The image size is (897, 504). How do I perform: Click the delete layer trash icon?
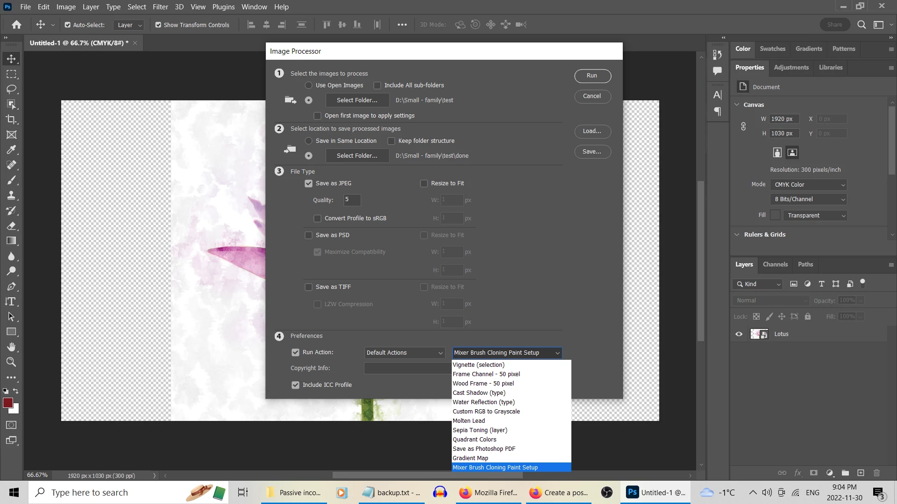coord(876,473)
